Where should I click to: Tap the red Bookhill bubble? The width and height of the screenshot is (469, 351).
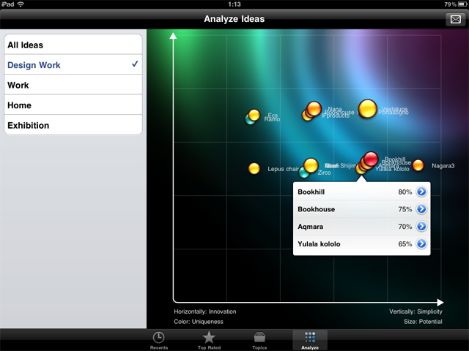(x=372, y=159)
